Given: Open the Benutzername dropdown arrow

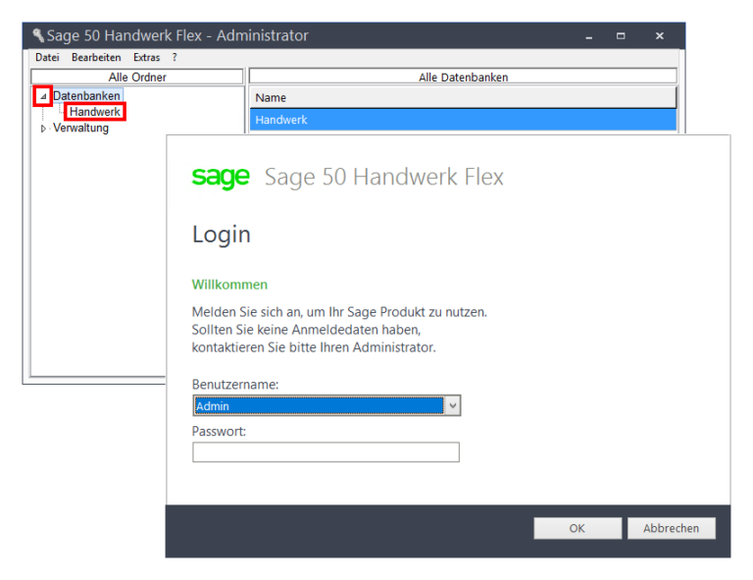Looking at the screenshot, I should 452,405.
